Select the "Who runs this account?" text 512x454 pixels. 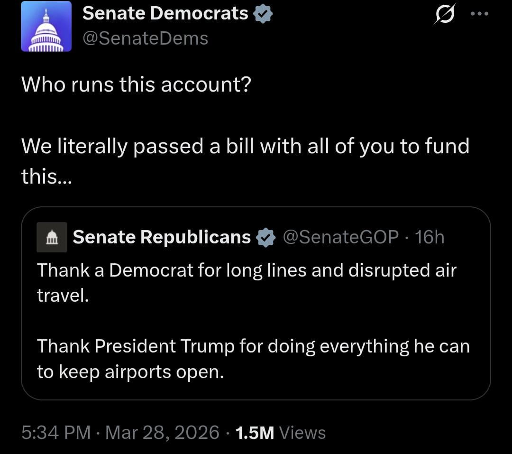[x=136, y=85]
